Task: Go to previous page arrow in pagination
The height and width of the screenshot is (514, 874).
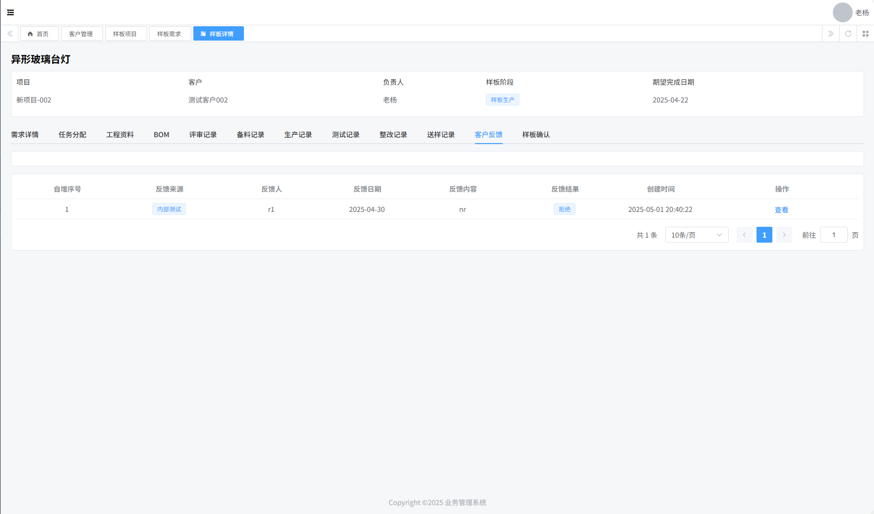Action: coord(744,235)
